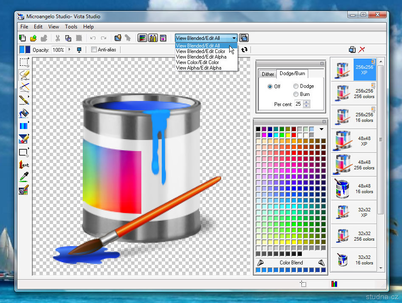Click the Open folder toolbar icon
402x303 pixels.
coord(33,38)
